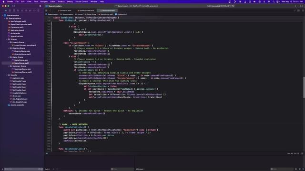Click the editor vertical scrollbar
Viewport: 305px width, 171px height.
pyautogui.click(x=304, y=87)
